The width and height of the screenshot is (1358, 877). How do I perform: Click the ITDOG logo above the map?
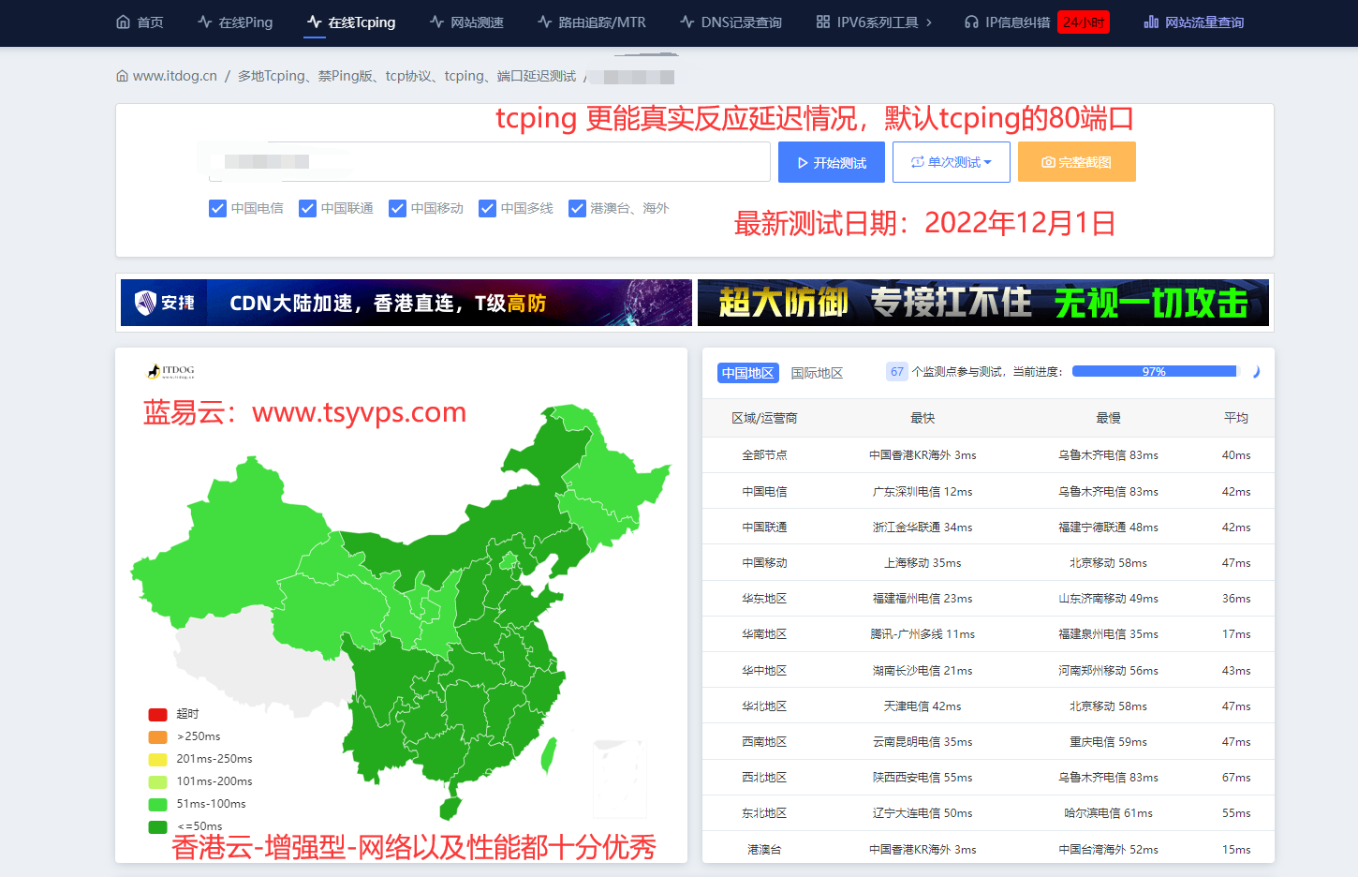tap(170, 371)
